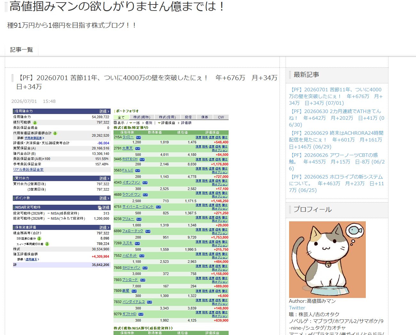Screen dimensions: 416x335
Task: Open recent article 20260626 アワーノーツCBT
Action: [x=337, y=162]
